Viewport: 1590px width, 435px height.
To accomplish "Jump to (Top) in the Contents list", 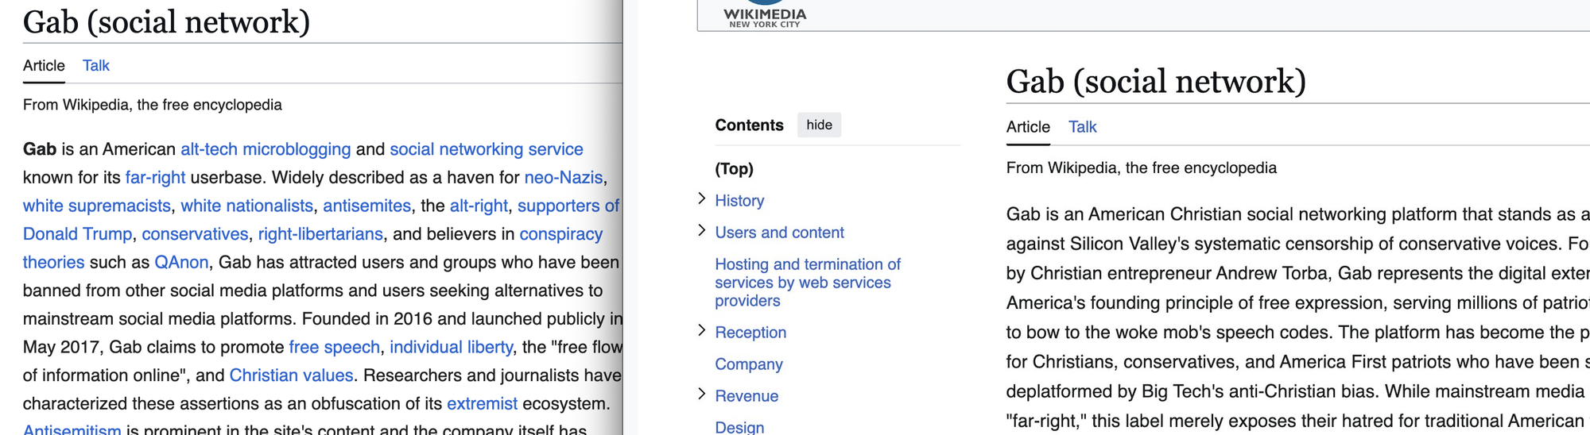I will click(734, 169).
